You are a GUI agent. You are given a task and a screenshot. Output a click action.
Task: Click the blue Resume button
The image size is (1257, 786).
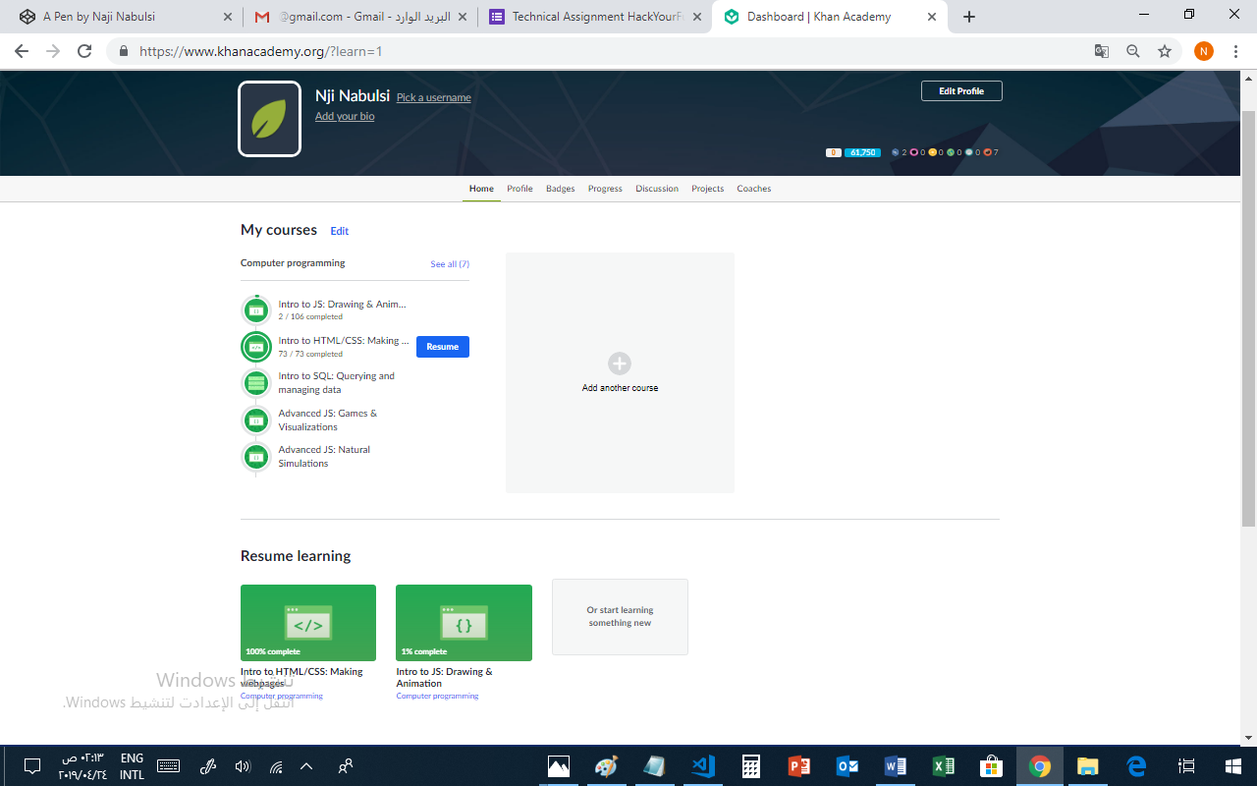(x=443, y=347)
